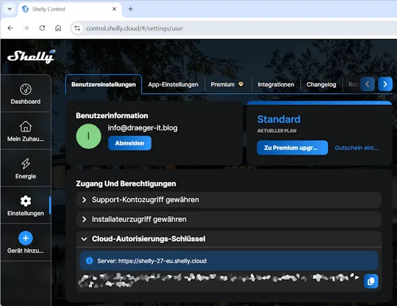Click the Einstellungen gear icon
The image size is (397, 306).
(25, 201)
